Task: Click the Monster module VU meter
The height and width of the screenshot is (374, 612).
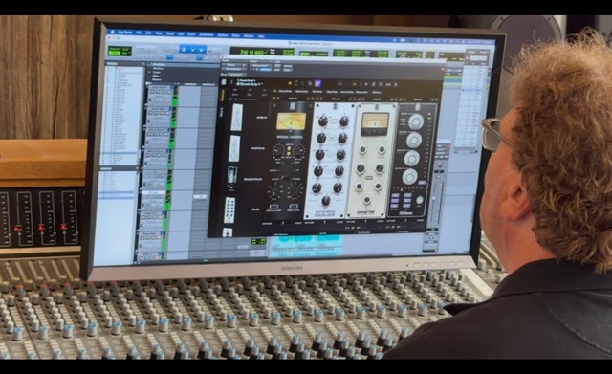Action: pos(375,122)
